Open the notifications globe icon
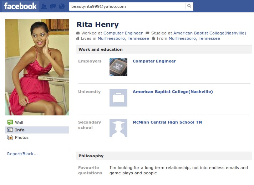 pos(62,6)
